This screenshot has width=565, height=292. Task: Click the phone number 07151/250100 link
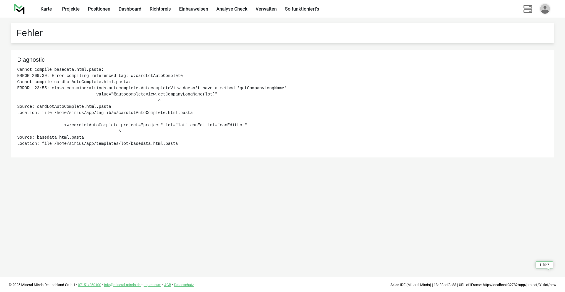coord(89,285)
